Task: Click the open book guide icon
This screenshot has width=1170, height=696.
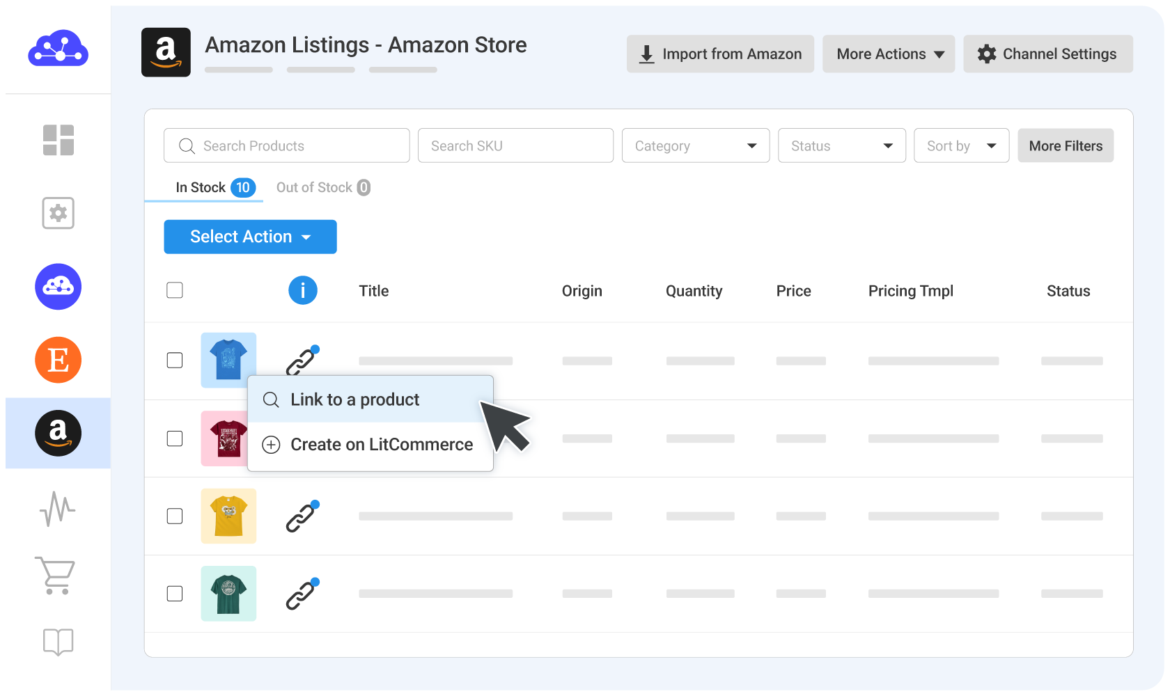Action: (58, 641)
